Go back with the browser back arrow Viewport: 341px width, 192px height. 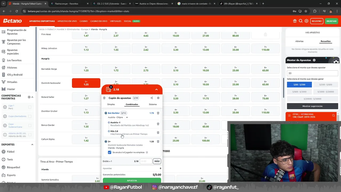(4, 11)
